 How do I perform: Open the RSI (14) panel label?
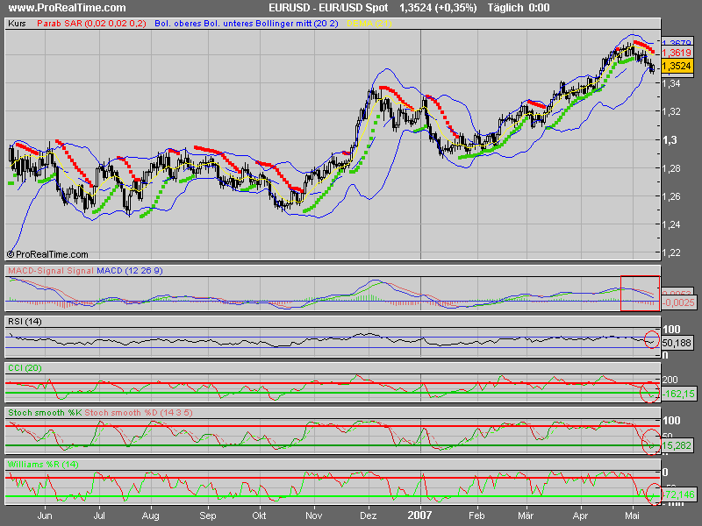[x=24, y=323]
